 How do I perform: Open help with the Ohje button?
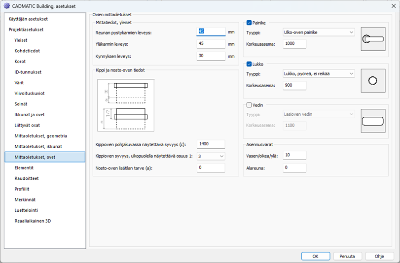click(x=379, y=256)
